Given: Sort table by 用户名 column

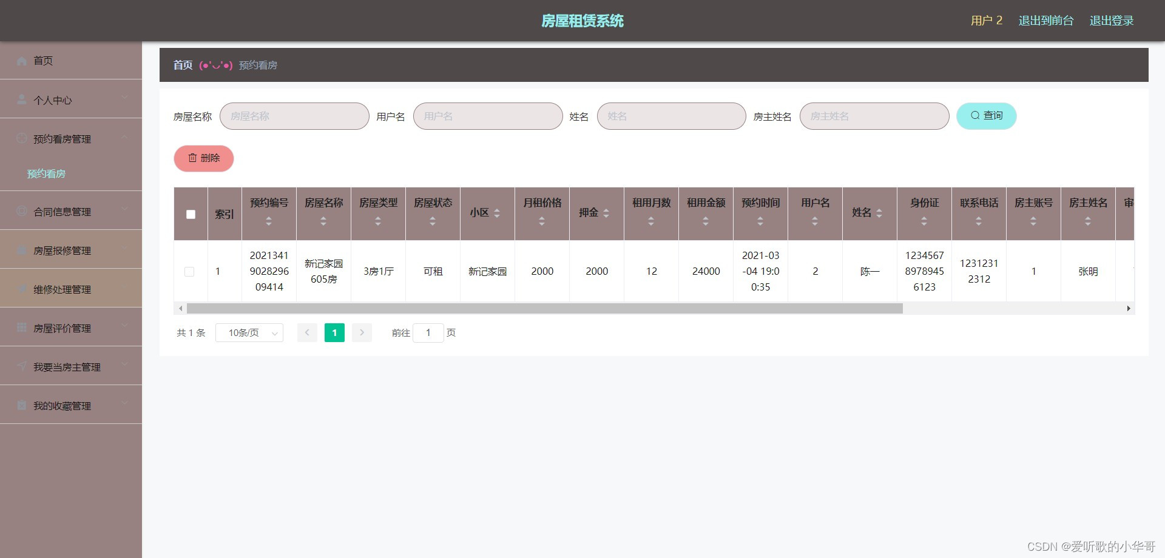Looking at the screenshot, I should (x=815, y=221).
